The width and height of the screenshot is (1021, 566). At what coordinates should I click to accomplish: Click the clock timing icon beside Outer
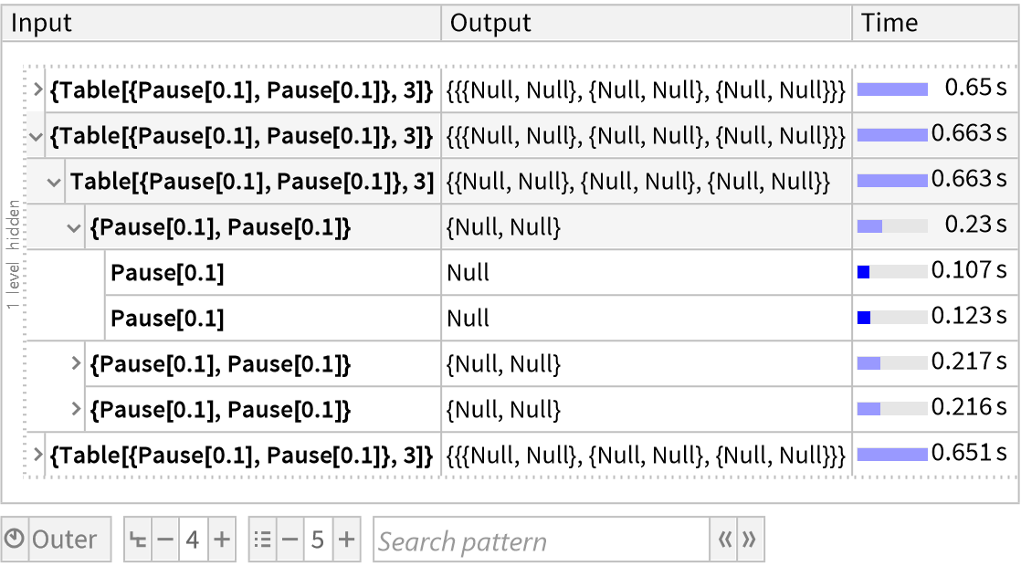[15, 540]
